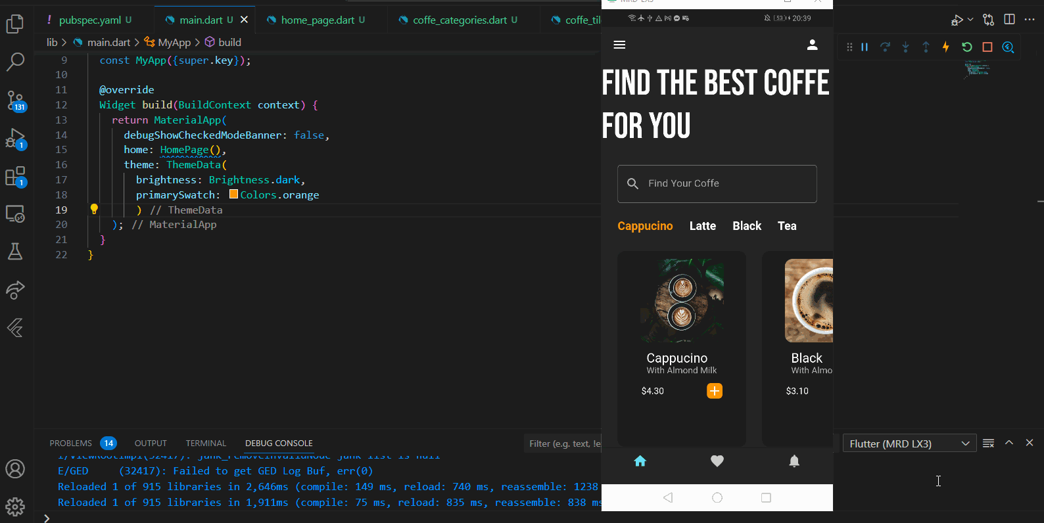Click Step Into in debug toolbar

pyautogui.click(x=905, y=47)
